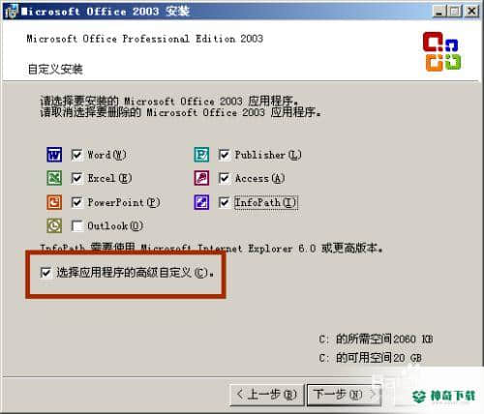The width and height of the screenshot is (484, 414).
Task: Click the Publisher application icon
Action: pos(201,155)
